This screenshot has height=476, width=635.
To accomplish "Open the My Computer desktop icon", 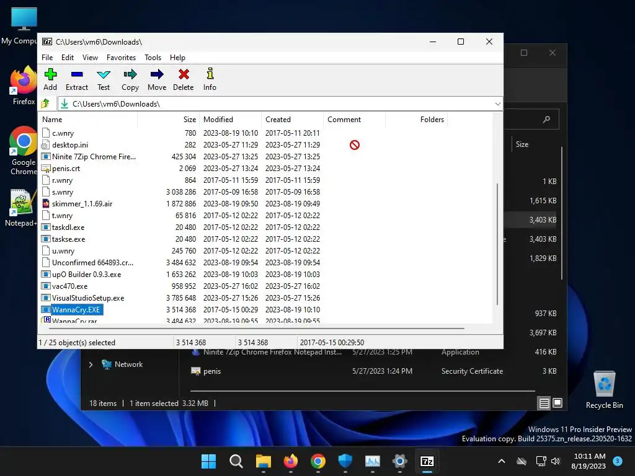I will (19, 26).
